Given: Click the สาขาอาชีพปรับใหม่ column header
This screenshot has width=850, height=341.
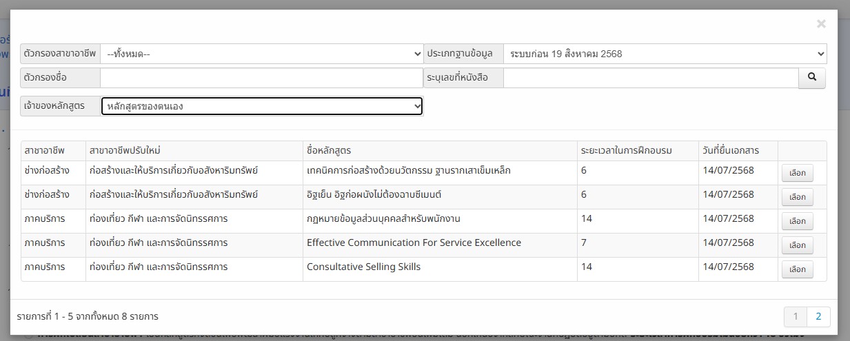Looking at the screenshot, I should pos(125,151).
